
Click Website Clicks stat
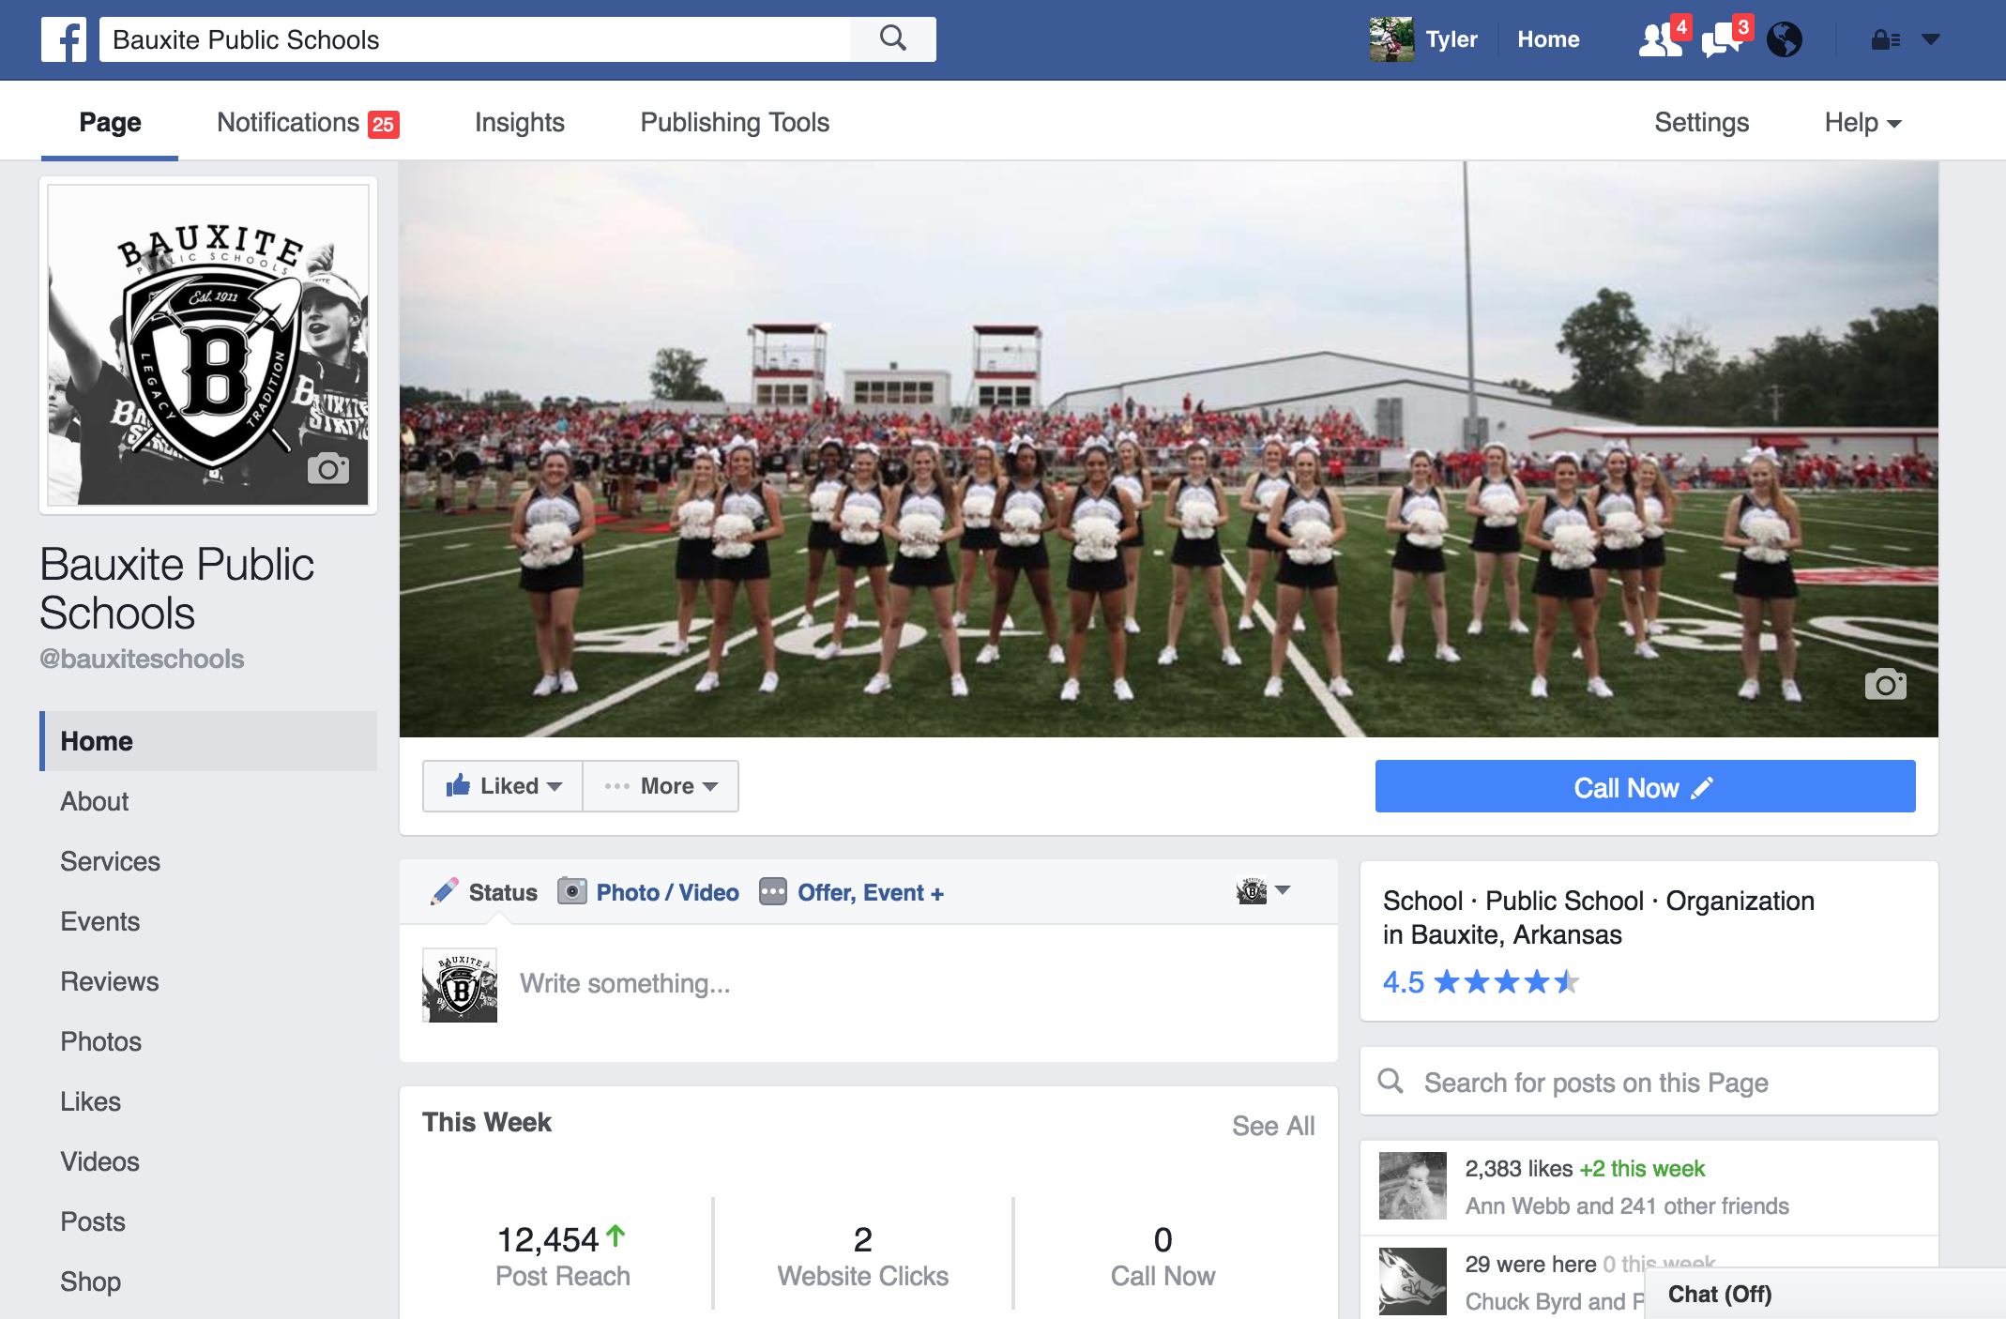point(862,1255)
